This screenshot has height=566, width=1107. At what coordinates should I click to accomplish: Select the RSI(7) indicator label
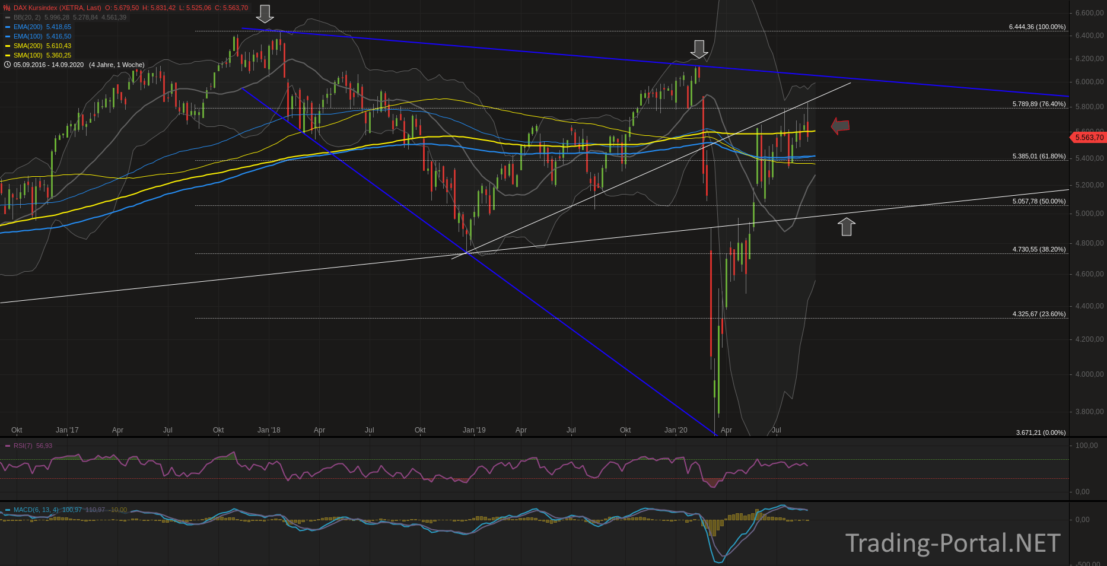[23, 446]
